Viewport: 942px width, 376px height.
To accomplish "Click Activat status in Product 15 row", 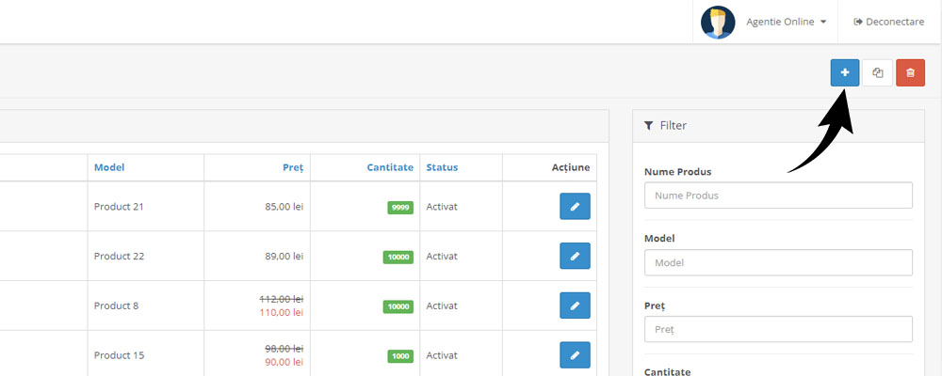I will coord(442,355).
